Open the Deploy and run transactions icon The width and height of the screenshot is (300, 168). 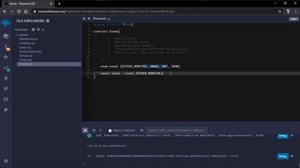(x=6, y=57)
